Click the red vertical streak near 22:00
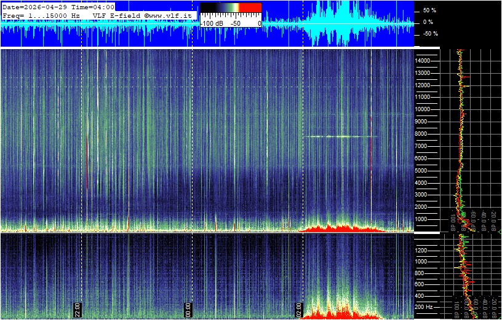 click(87, 163)
